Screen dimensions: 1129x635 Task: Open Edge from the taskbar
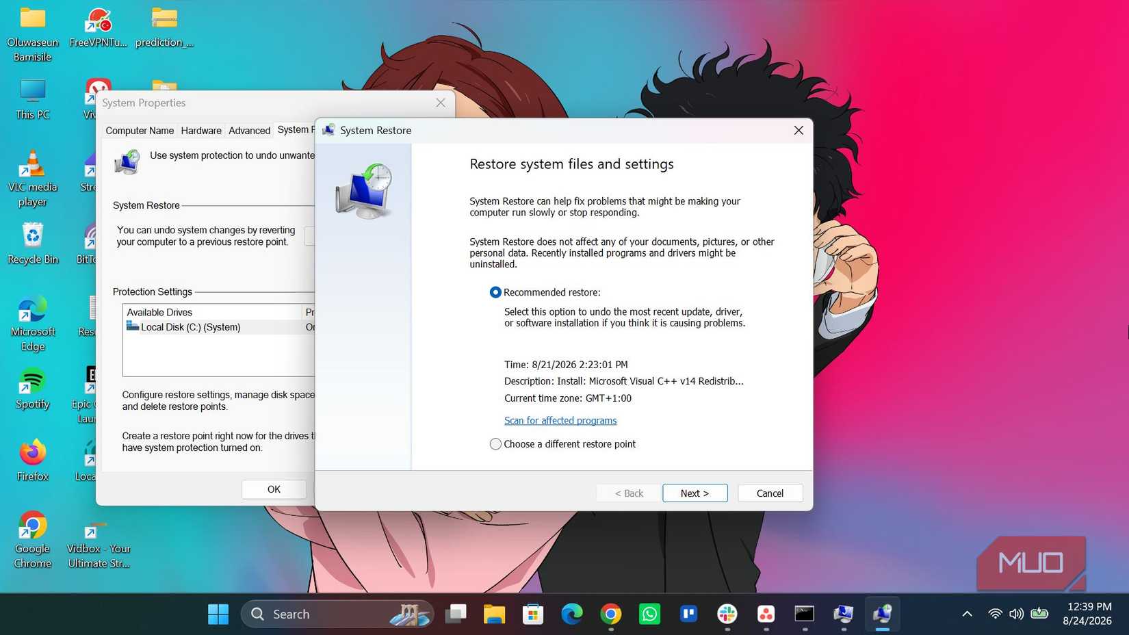point(571,614)
